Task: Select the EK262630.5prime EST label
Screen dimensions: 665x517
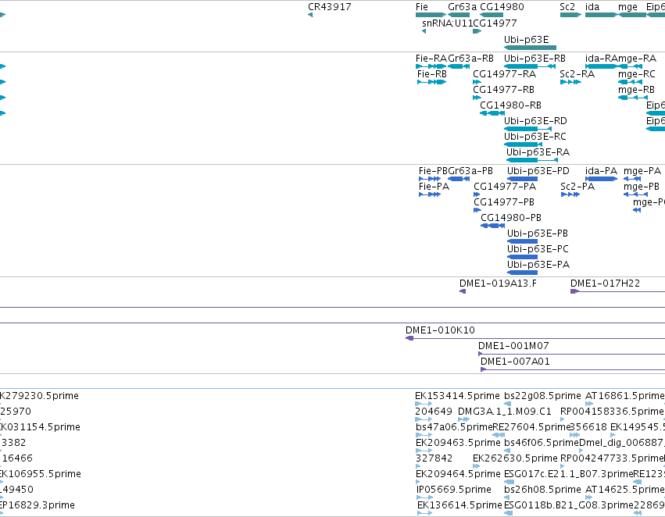Action: pyautogui.click(x=515, y=458)
